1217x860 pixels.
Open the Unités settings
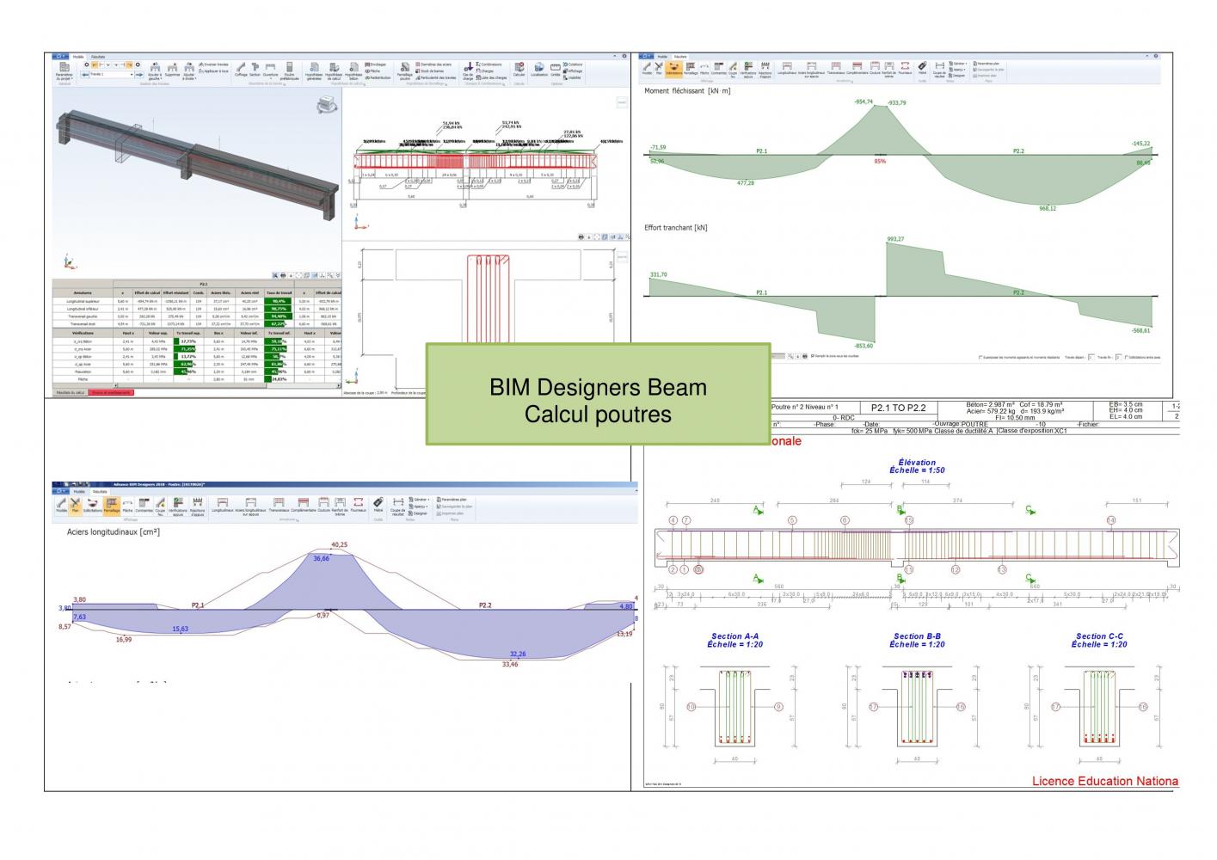point(556,69)
